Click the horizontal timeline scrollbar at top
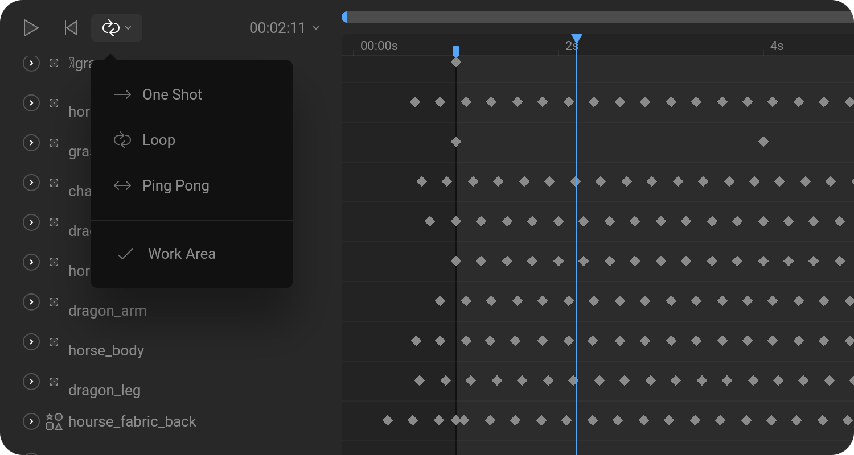 [598, 17]
